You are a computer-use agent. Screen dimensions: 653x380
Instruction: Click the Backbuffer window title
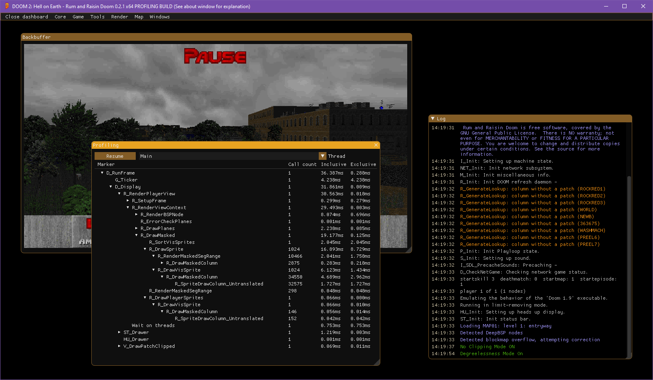pyautogui.click(x=36, y=37)
